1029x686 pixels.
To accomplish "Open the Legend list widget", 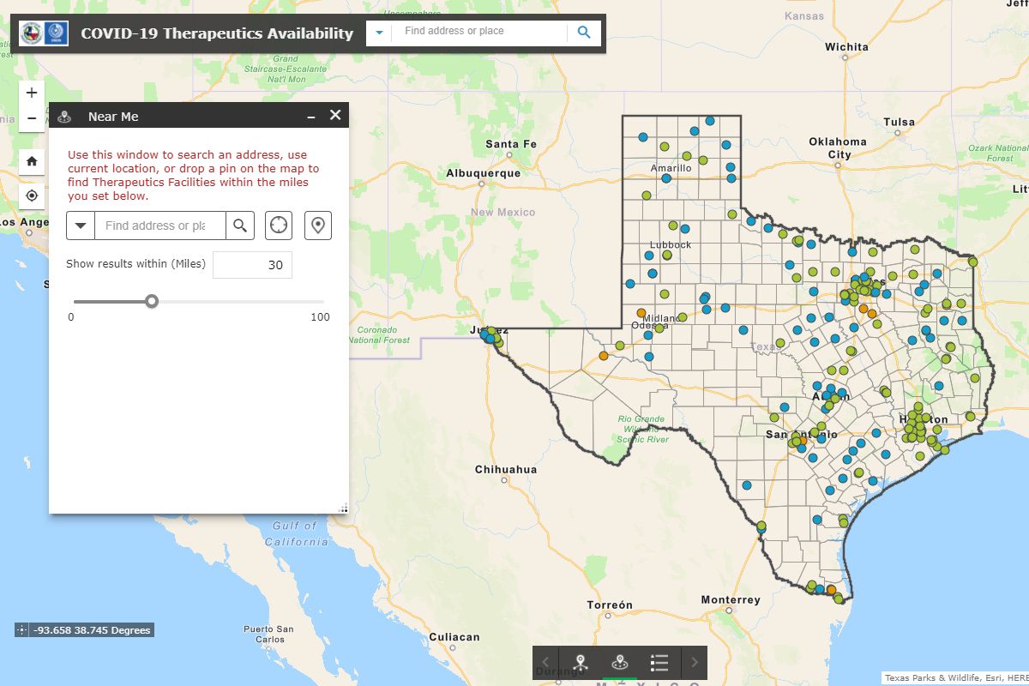I will coord(659,662).
